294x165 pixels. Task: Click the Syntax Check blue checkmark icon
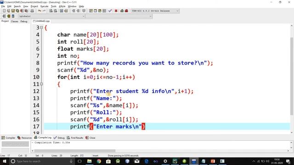(110, 11)
